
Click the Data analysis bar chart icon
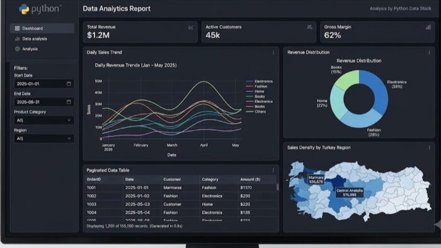tap(17, 39)
